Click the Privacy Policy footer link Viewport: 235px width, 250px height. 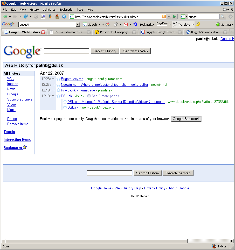tap(155, 188)
